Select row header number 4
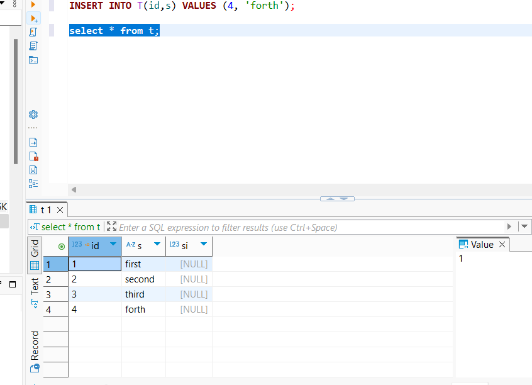 tap(55, 310)
